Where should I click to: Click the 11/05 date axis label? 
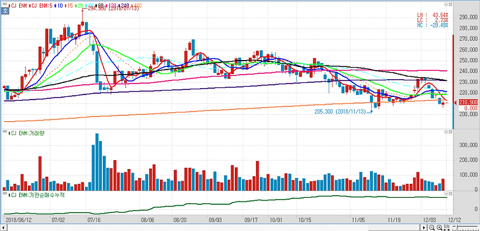pos(358,220)
